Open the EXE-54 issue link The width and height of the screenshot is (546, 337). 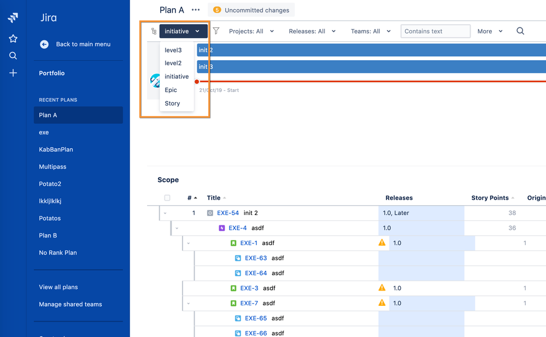228,213
